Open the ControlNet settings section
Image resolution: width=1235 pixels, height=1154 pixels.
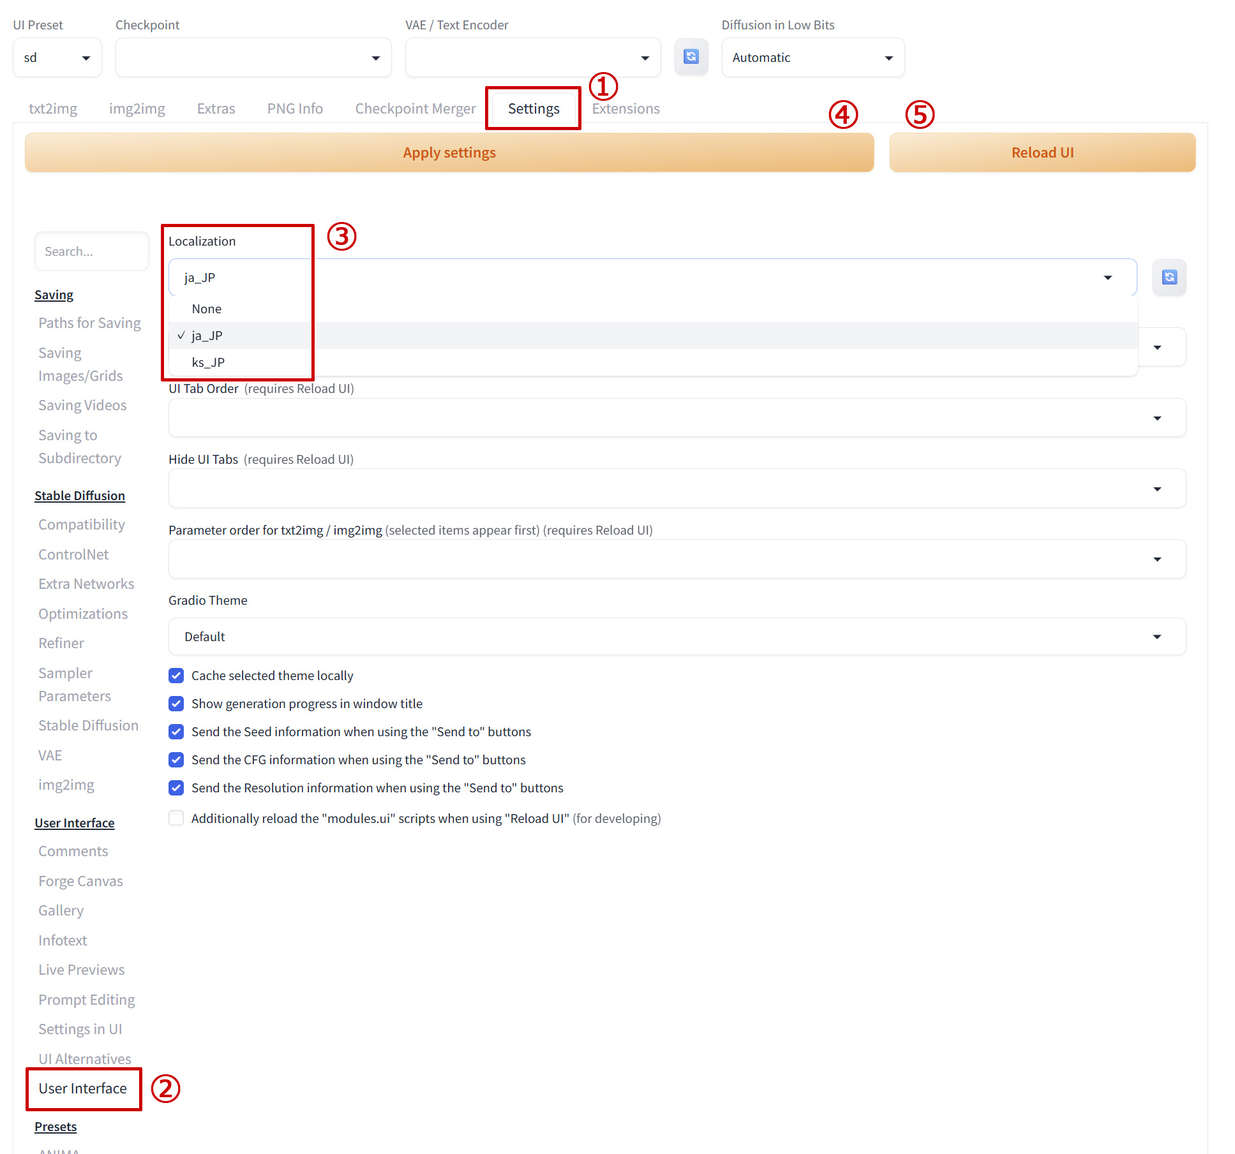pos(73,554)
